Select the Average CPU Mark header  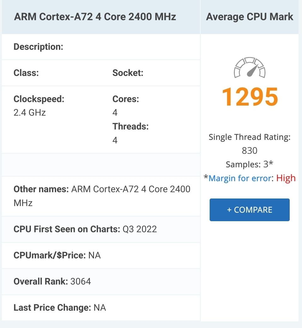point(250,17)
